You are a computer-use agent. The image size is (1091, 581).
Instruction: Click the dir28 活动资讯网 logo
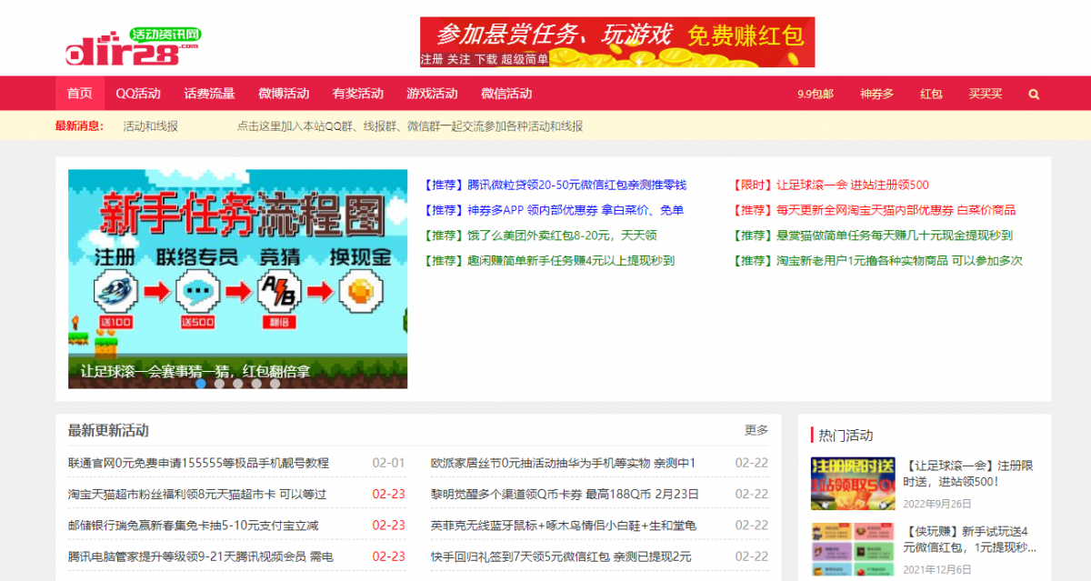coord(134,45)
